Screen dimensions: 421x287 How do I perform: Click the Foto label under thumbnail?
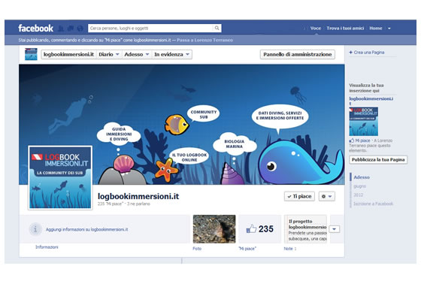click(197, 249)
